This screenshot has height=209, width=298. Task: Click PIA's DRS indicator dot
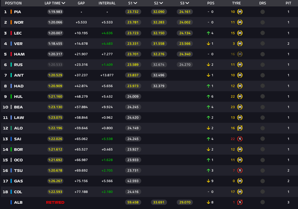click(x=263, y=12)
